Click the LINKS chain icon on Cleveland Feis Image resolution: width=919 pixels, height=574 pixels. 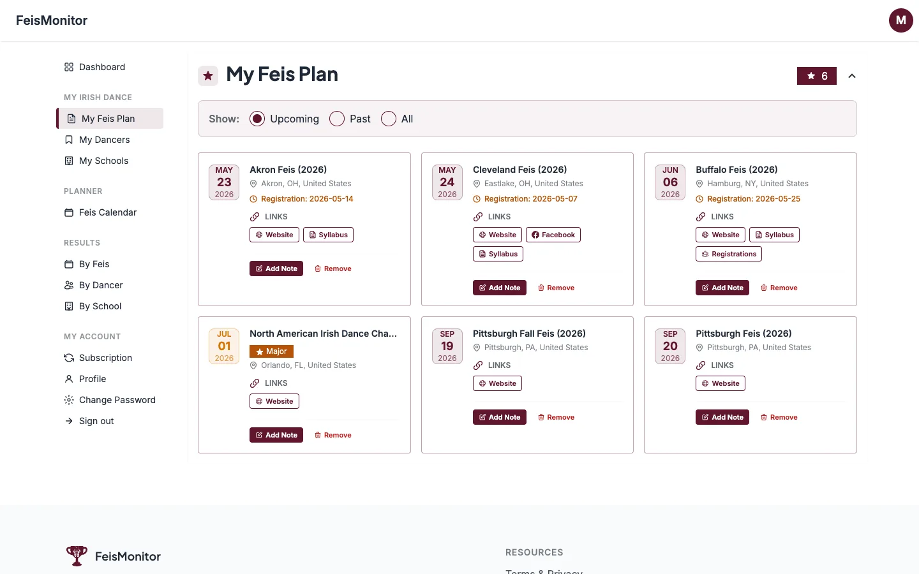477,217
